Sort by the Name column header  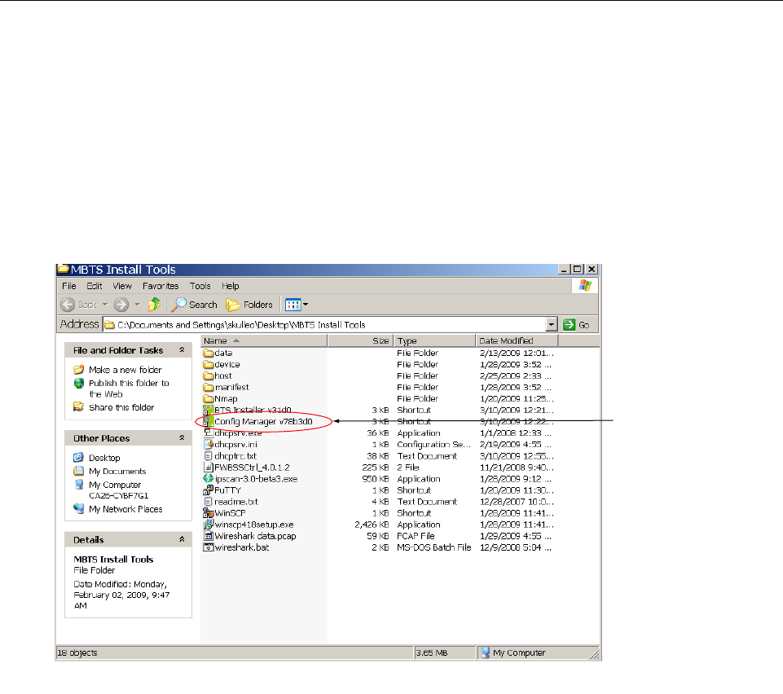click(264, 340)
